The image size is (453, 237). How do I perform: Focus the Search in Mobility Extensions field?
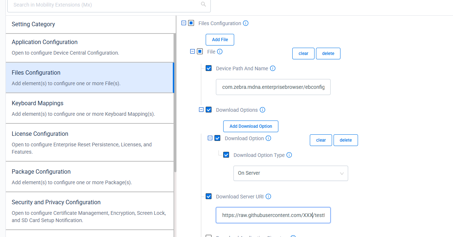[x=109, y=5]
